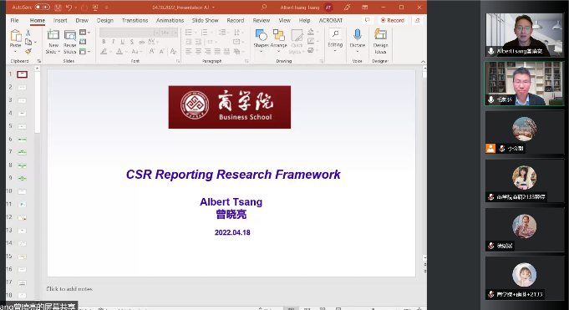The image size is (569, 310).
Task: Switch to the Transitions tab
Action: click(135, 20)
